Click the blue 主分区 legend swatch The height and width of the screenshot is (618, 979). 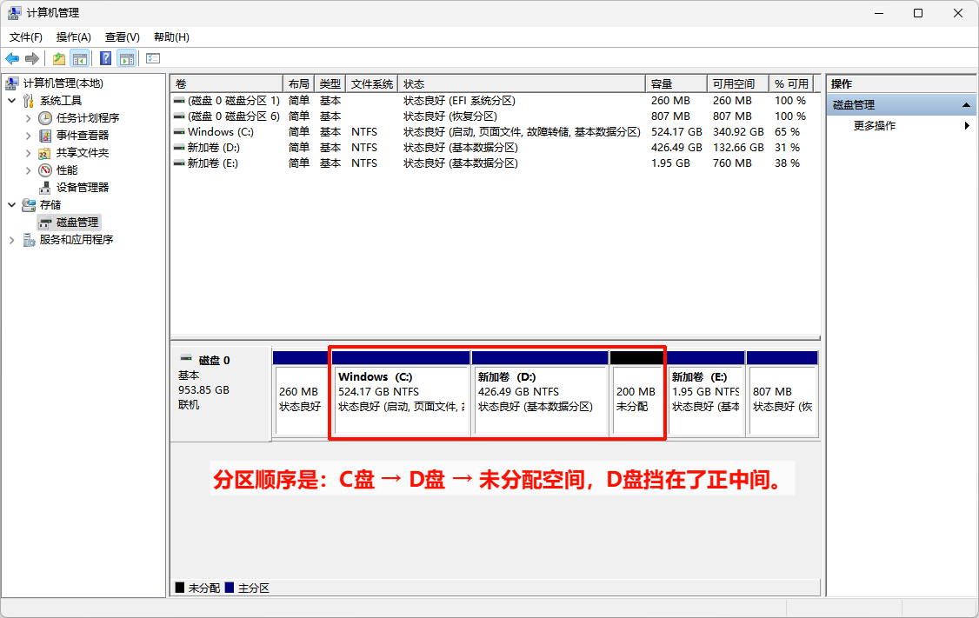tap(230, 588)
